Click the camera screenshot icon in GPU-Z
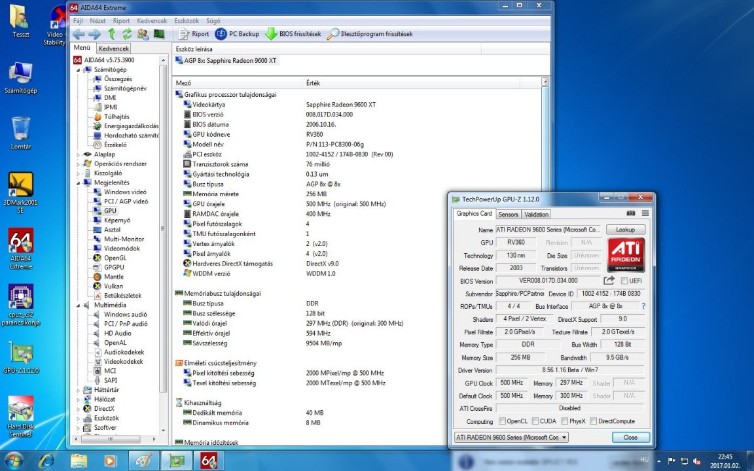The width and height of the screenshot is (754, 471). coord(630,213)
